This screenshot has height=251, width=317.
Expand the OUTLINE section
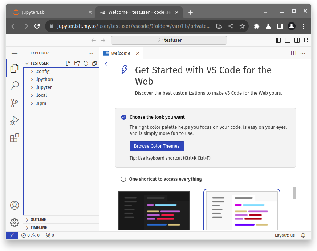coord(38,219)
